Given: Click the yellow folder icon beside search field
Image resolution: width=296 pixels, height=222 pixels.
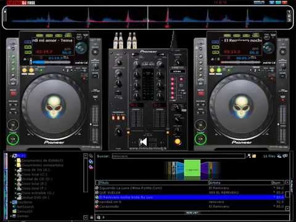Looking at the screenshot, I should pos(254,156).
